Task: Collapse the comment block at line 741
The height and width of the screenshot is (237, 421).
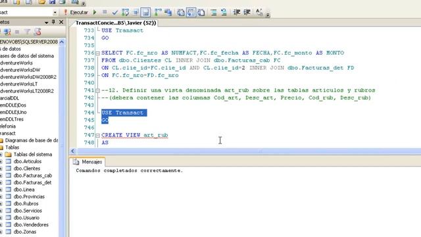Action: (x=97, y=91)
